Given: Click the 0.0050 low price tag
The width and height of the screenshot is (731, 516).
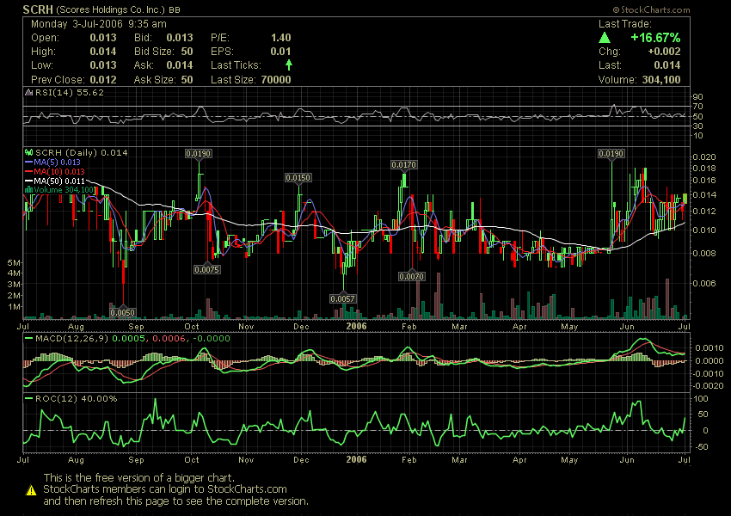Looking at the screenshot, I should [123, 312].
